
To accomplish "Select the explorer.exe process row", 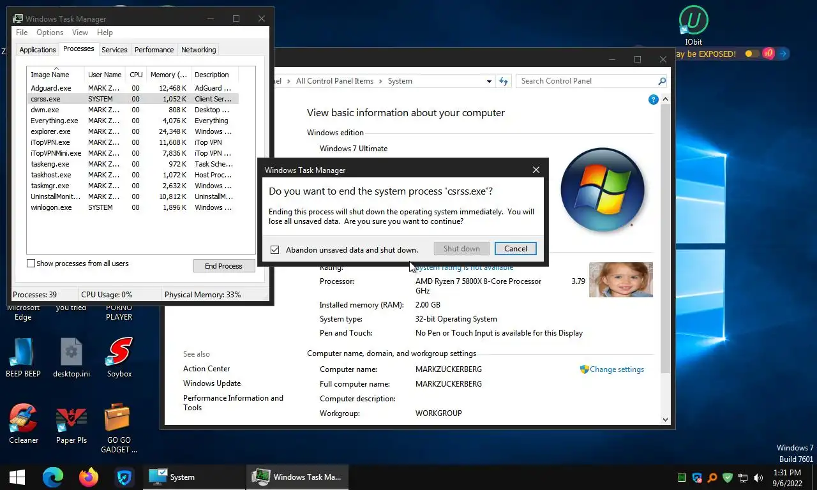I will pos(133,131).
